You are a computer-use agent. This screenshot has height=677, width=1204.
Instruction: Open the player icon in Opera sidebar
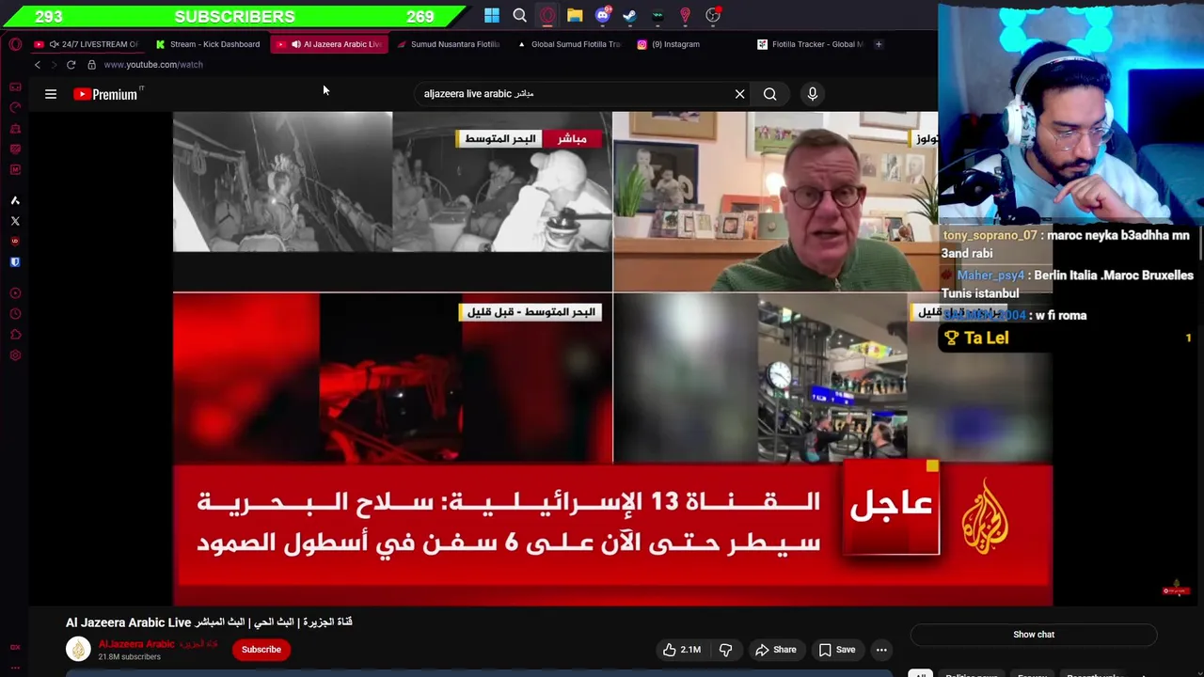(x=15, y=293)
